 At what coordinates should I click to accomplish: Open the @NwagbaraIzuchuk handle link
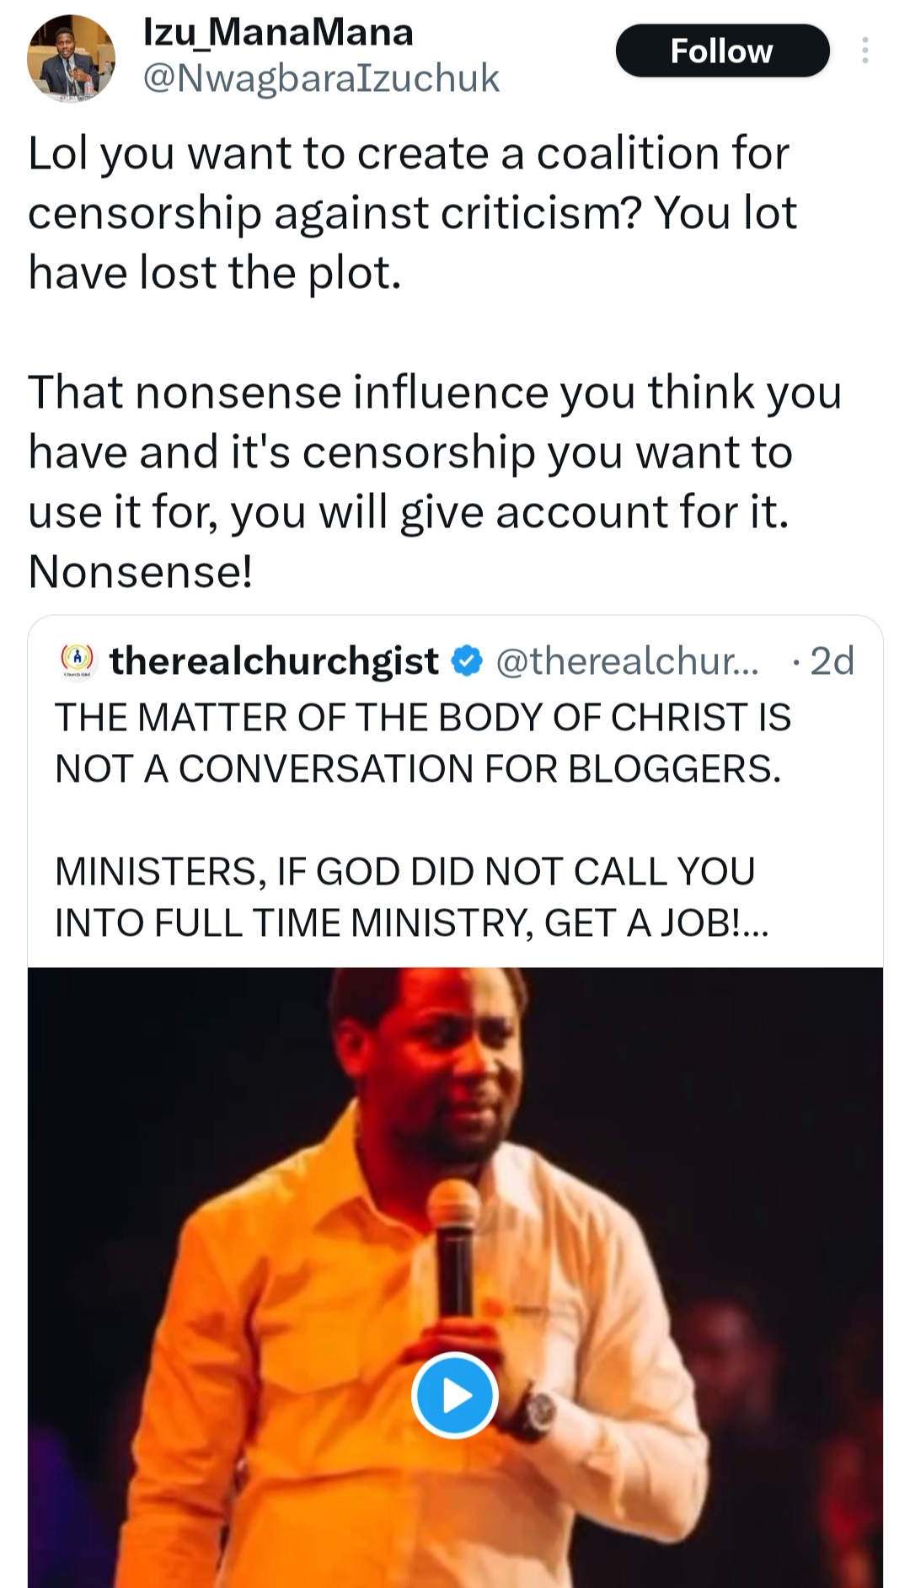(x=321, y=78)
